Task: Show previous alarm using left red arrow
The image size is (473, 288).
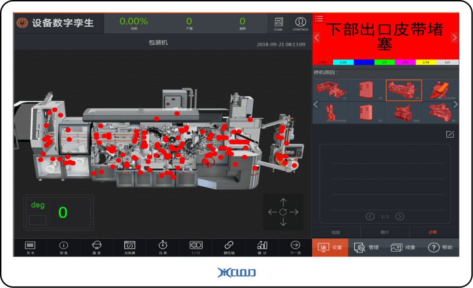Action: click(x=317, y=38)
